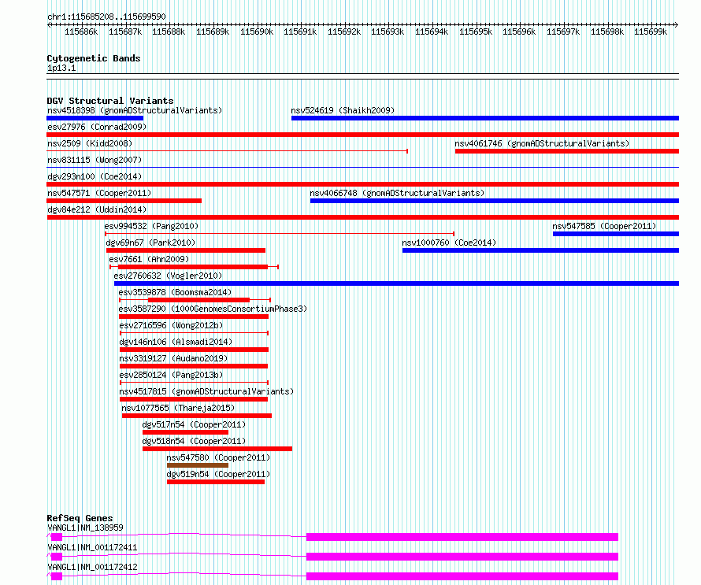The height and width of the screenshot is (585, 701).
Task: Click the 115695k ruler tick label
Action: pos(475,31)
